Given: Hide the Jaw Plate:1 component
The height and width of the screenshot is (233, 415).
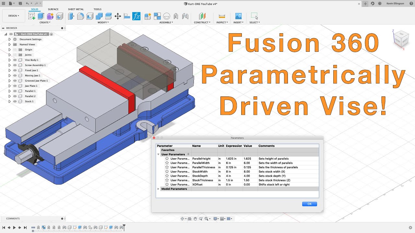Looking at the screenshot, I should 15,86.
